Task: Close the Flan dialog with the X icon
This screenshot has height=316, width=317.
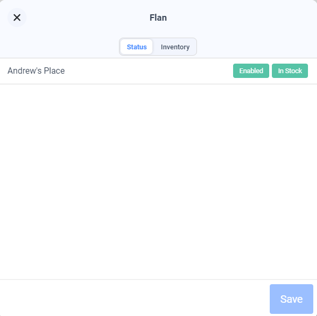Action: 17,17
